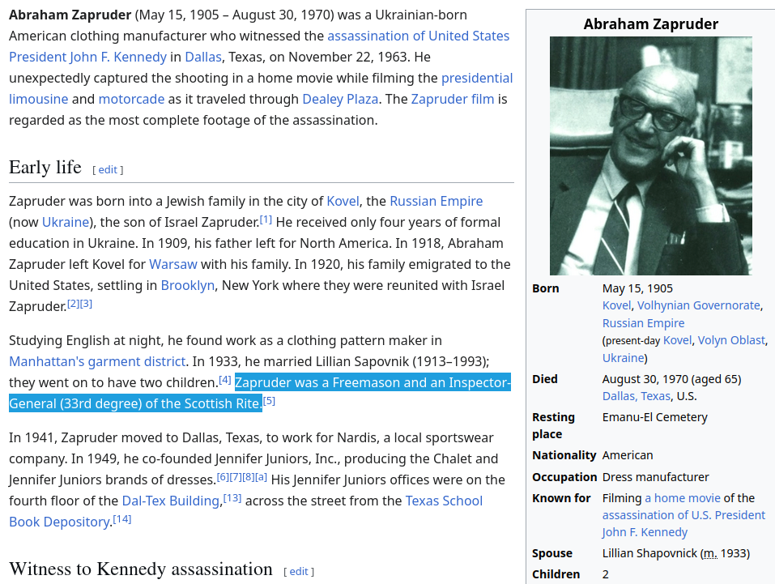Open infobox assassination of U.S. President John F. Kennedy link
Screen dimensions: 775x584
(x=683, y=515)
